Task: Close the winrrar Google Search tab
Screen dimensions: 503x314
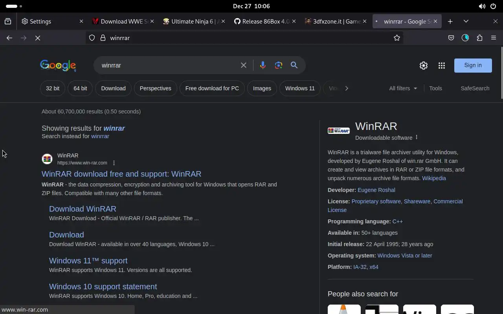Action: (435, 22)
